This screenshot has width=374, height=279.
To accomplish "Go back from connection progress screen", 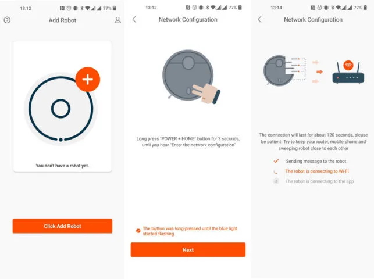I will [260, 19].
